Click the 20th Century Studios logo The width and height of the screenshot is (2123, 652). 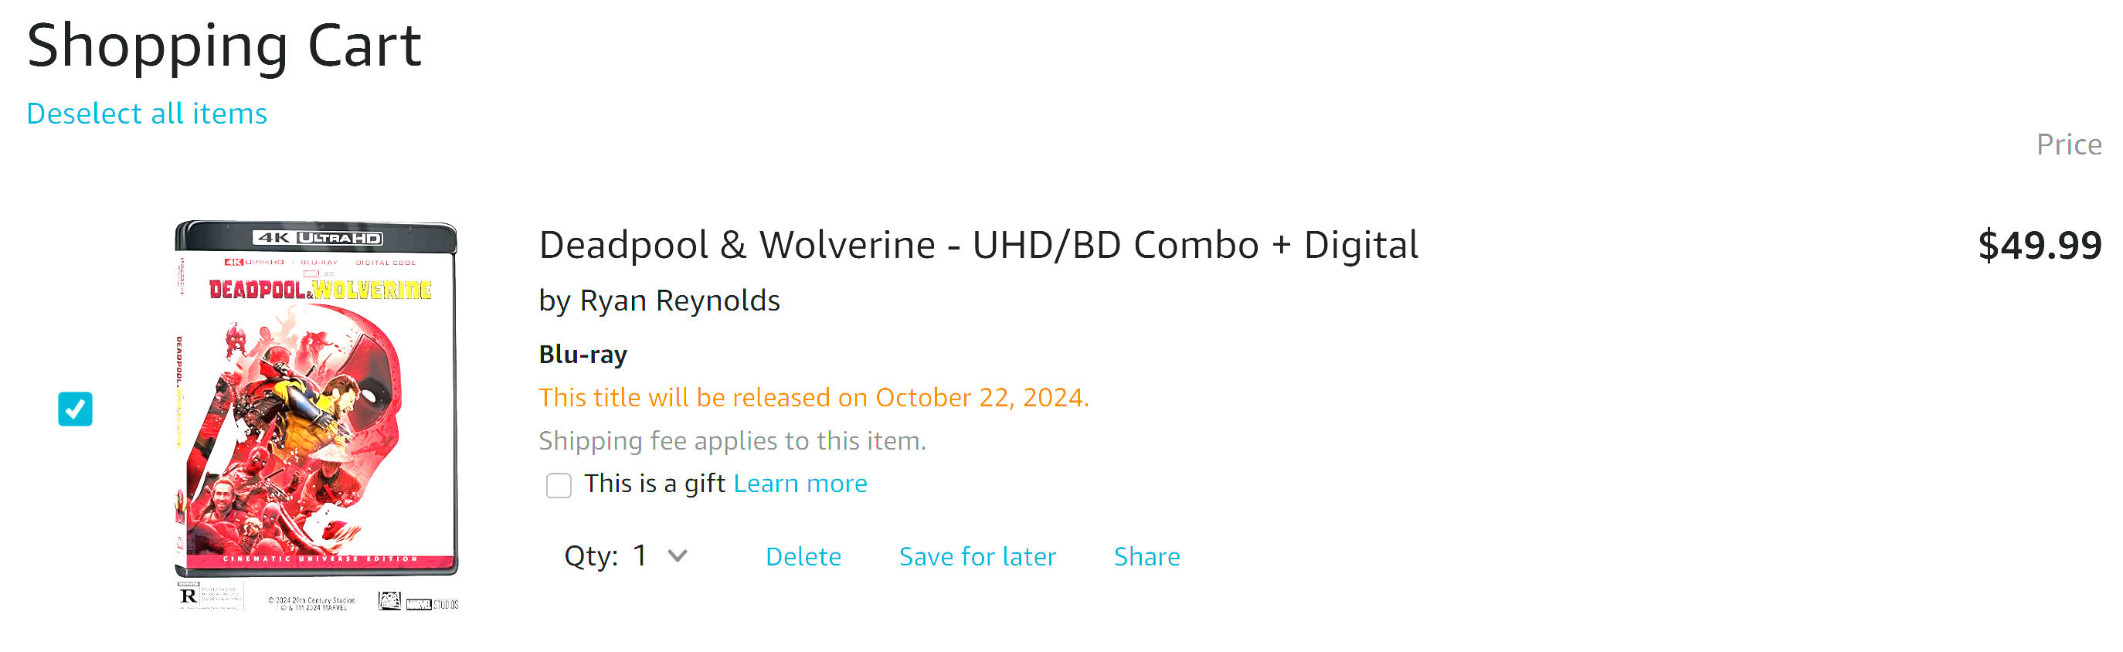389,600
